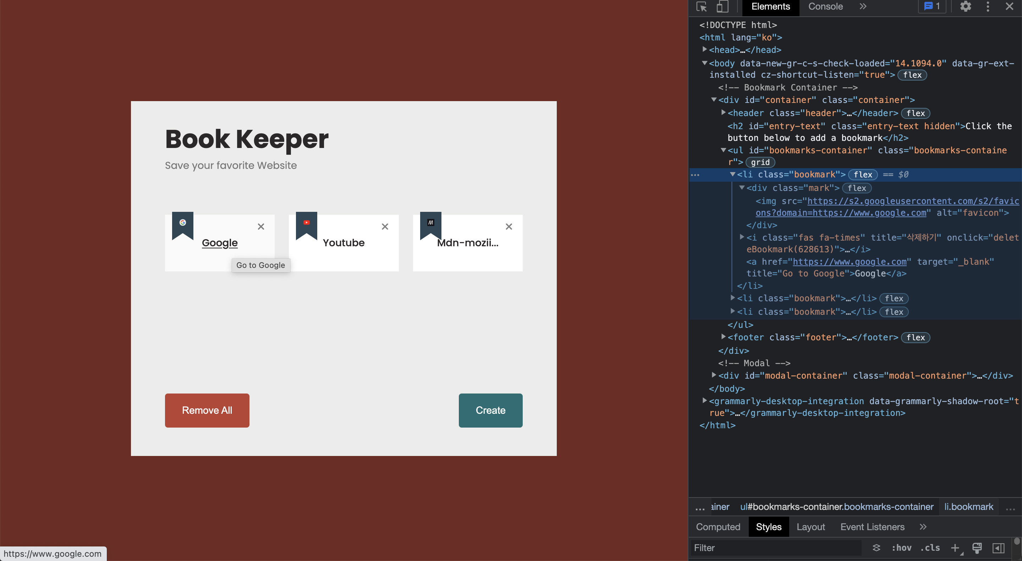Screen dimensions: 1022x561
Task: Focus the Styles Filter input field
Action: point(776,548)
